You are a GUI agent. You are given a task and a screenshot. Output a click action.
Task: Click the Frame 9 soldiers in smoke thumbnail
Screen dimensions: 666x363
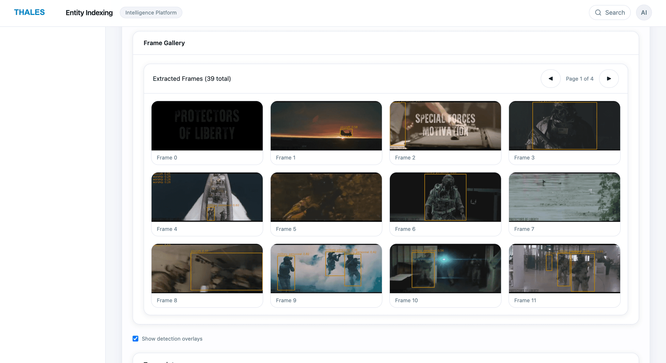(x=326, y=268)
